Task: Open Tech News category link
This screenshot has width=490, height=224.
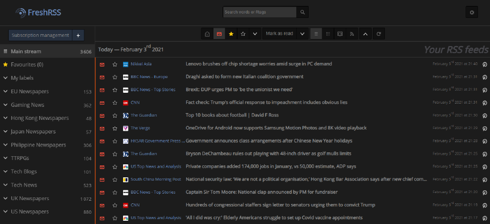Action: click(24, 185)
